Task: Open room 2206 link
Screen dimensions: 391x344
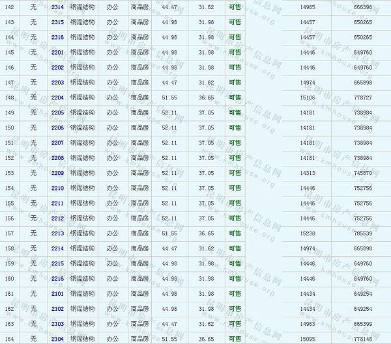Action: click(x=57, y=127)
